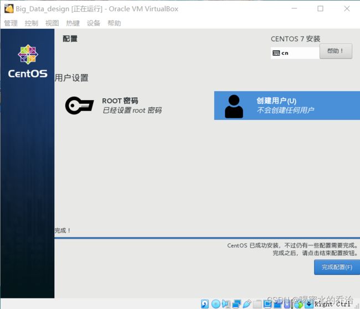Open the ROOT password settings key icon
This screenshot has height=309, width=360.
pyautogui.click(x=79, y=106)
